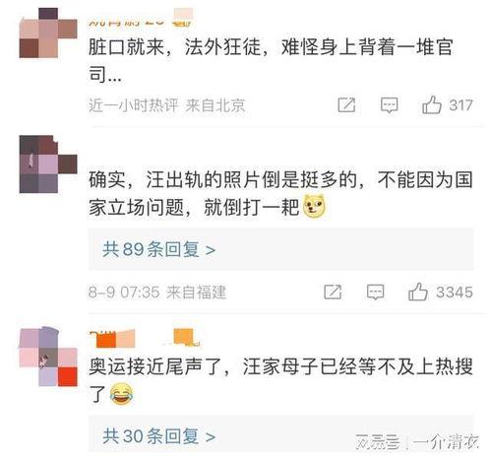Image resolution: width=491 pixels, height=460 pixels.
Task: Repost the comment from Beijing
Action: (x=346, y=105)
